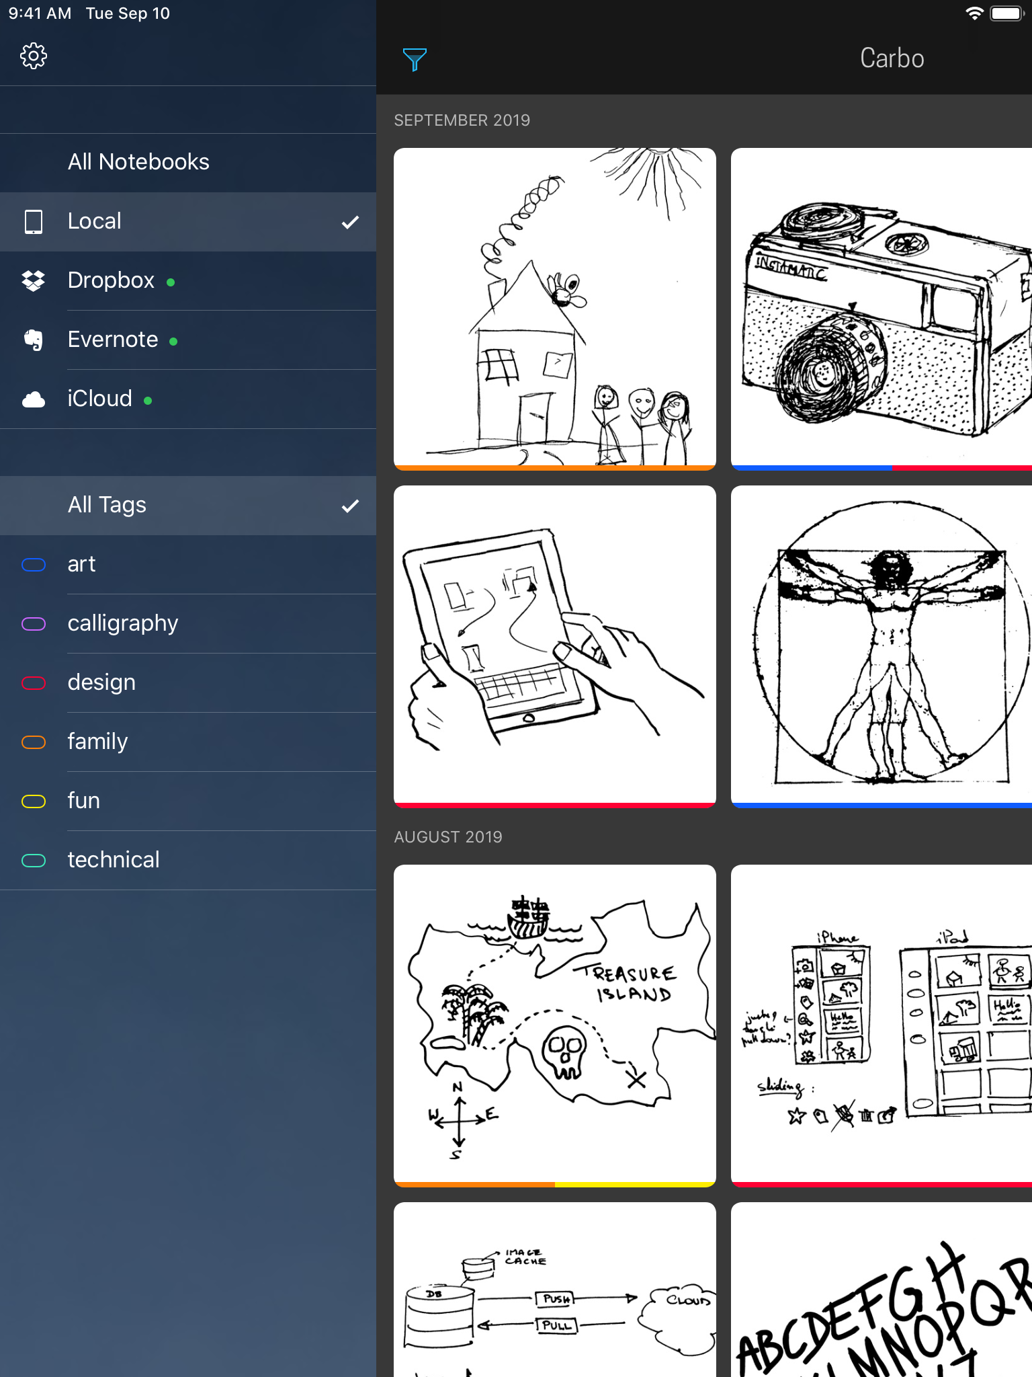This screenshot has width=1032, height=1377.
Task: Filter notes by fun tag
Action: click(188, 801)
